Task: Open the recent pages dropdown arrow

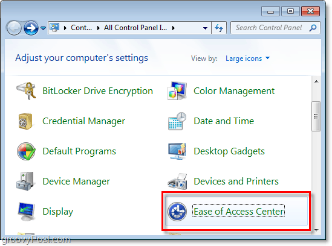Action: (43, 28)
